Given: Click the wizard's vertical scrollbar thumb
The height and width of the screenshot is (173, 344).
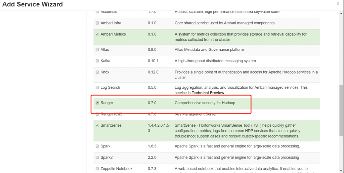Looking at the screenshot, I should 341,110.
